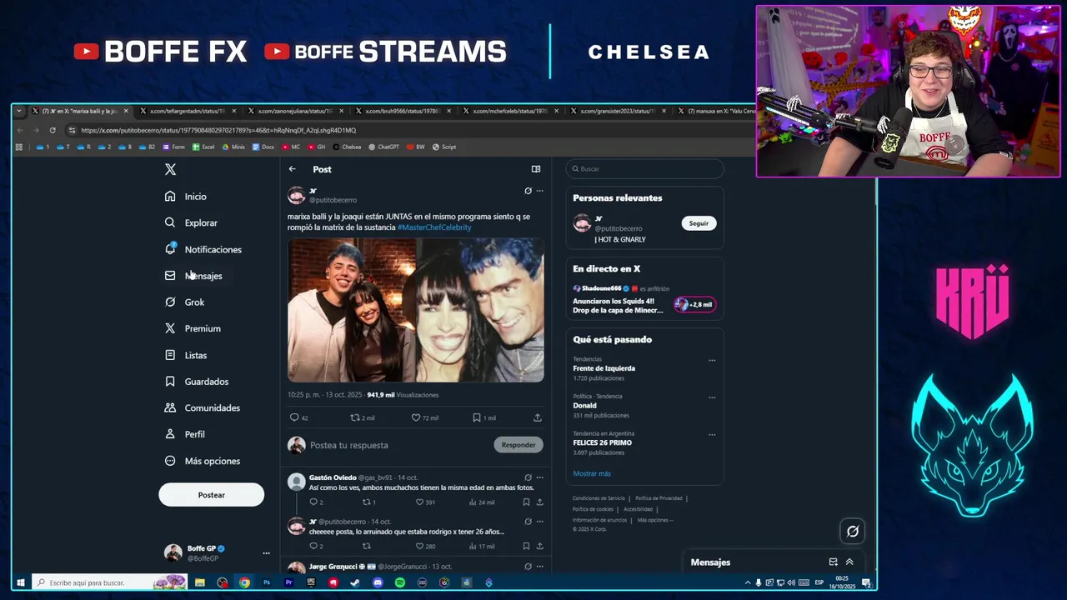The width and height of the screenshot is (1067, 600).
Task: Open more options on Gastón Oviedo's reply
Action: (x=539, y=477)
